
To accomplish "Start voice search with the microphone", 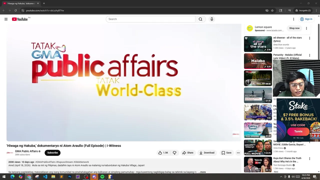I will tap(212, 19).
